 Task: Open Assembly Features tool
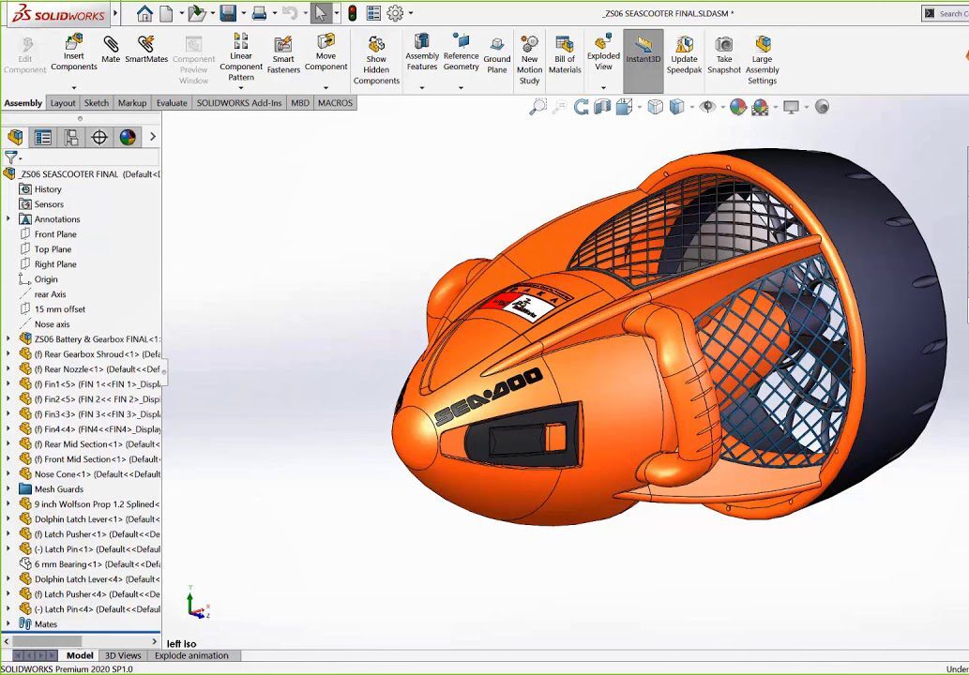point(422,52)
